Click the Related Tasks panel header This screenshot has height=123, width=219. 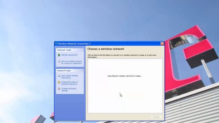[70, 71]
